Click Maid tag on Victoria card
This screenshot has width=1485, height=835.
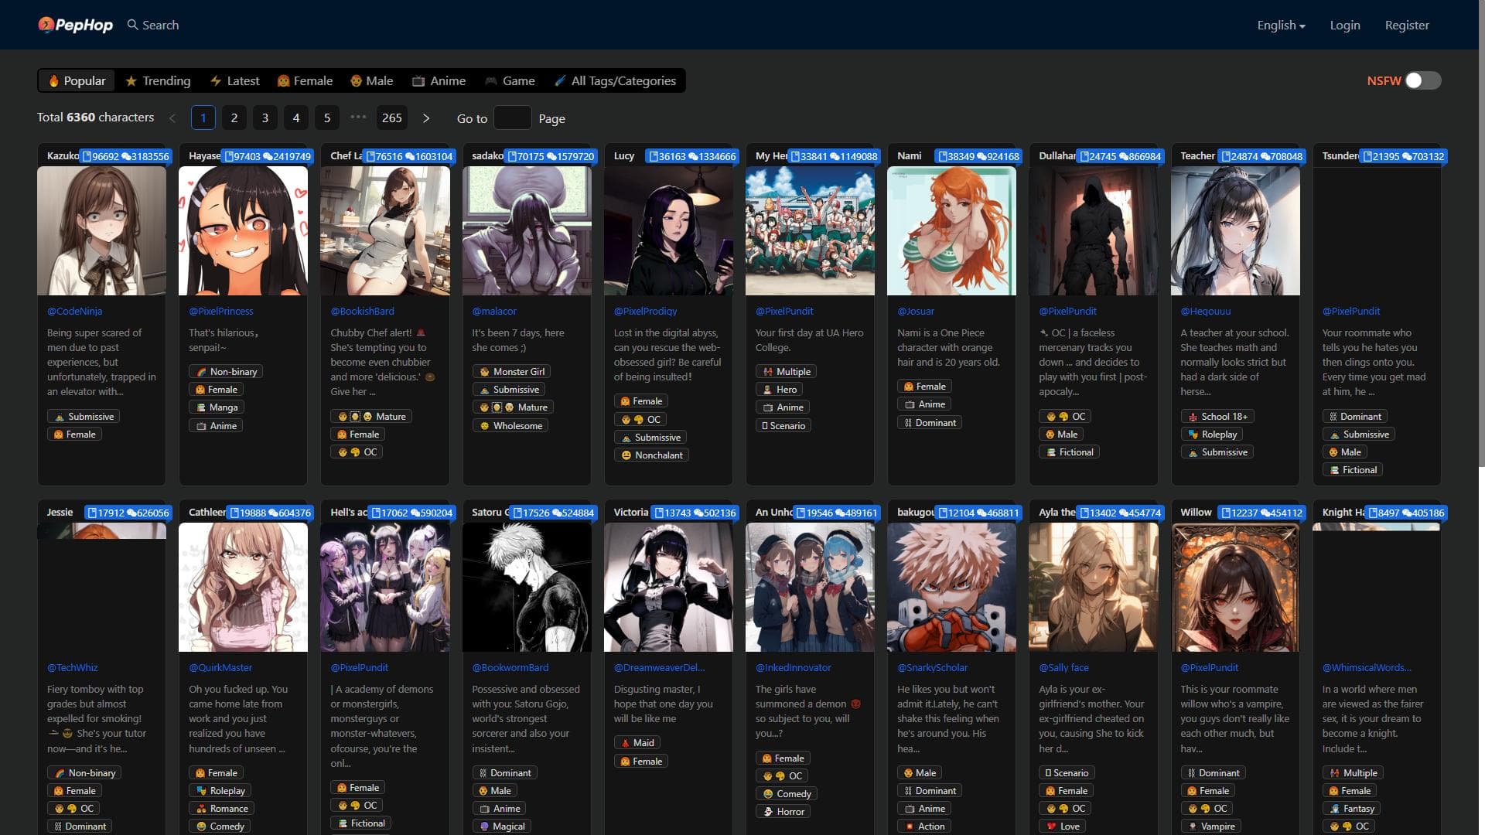pyautogui.click(x=637, y=743)
